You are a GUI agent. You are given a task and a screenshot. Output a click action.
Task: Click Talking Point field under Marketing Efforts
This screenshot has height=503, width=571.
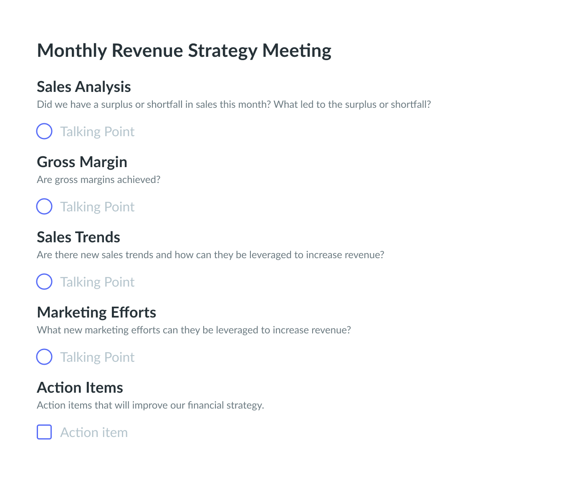(97, 357)
